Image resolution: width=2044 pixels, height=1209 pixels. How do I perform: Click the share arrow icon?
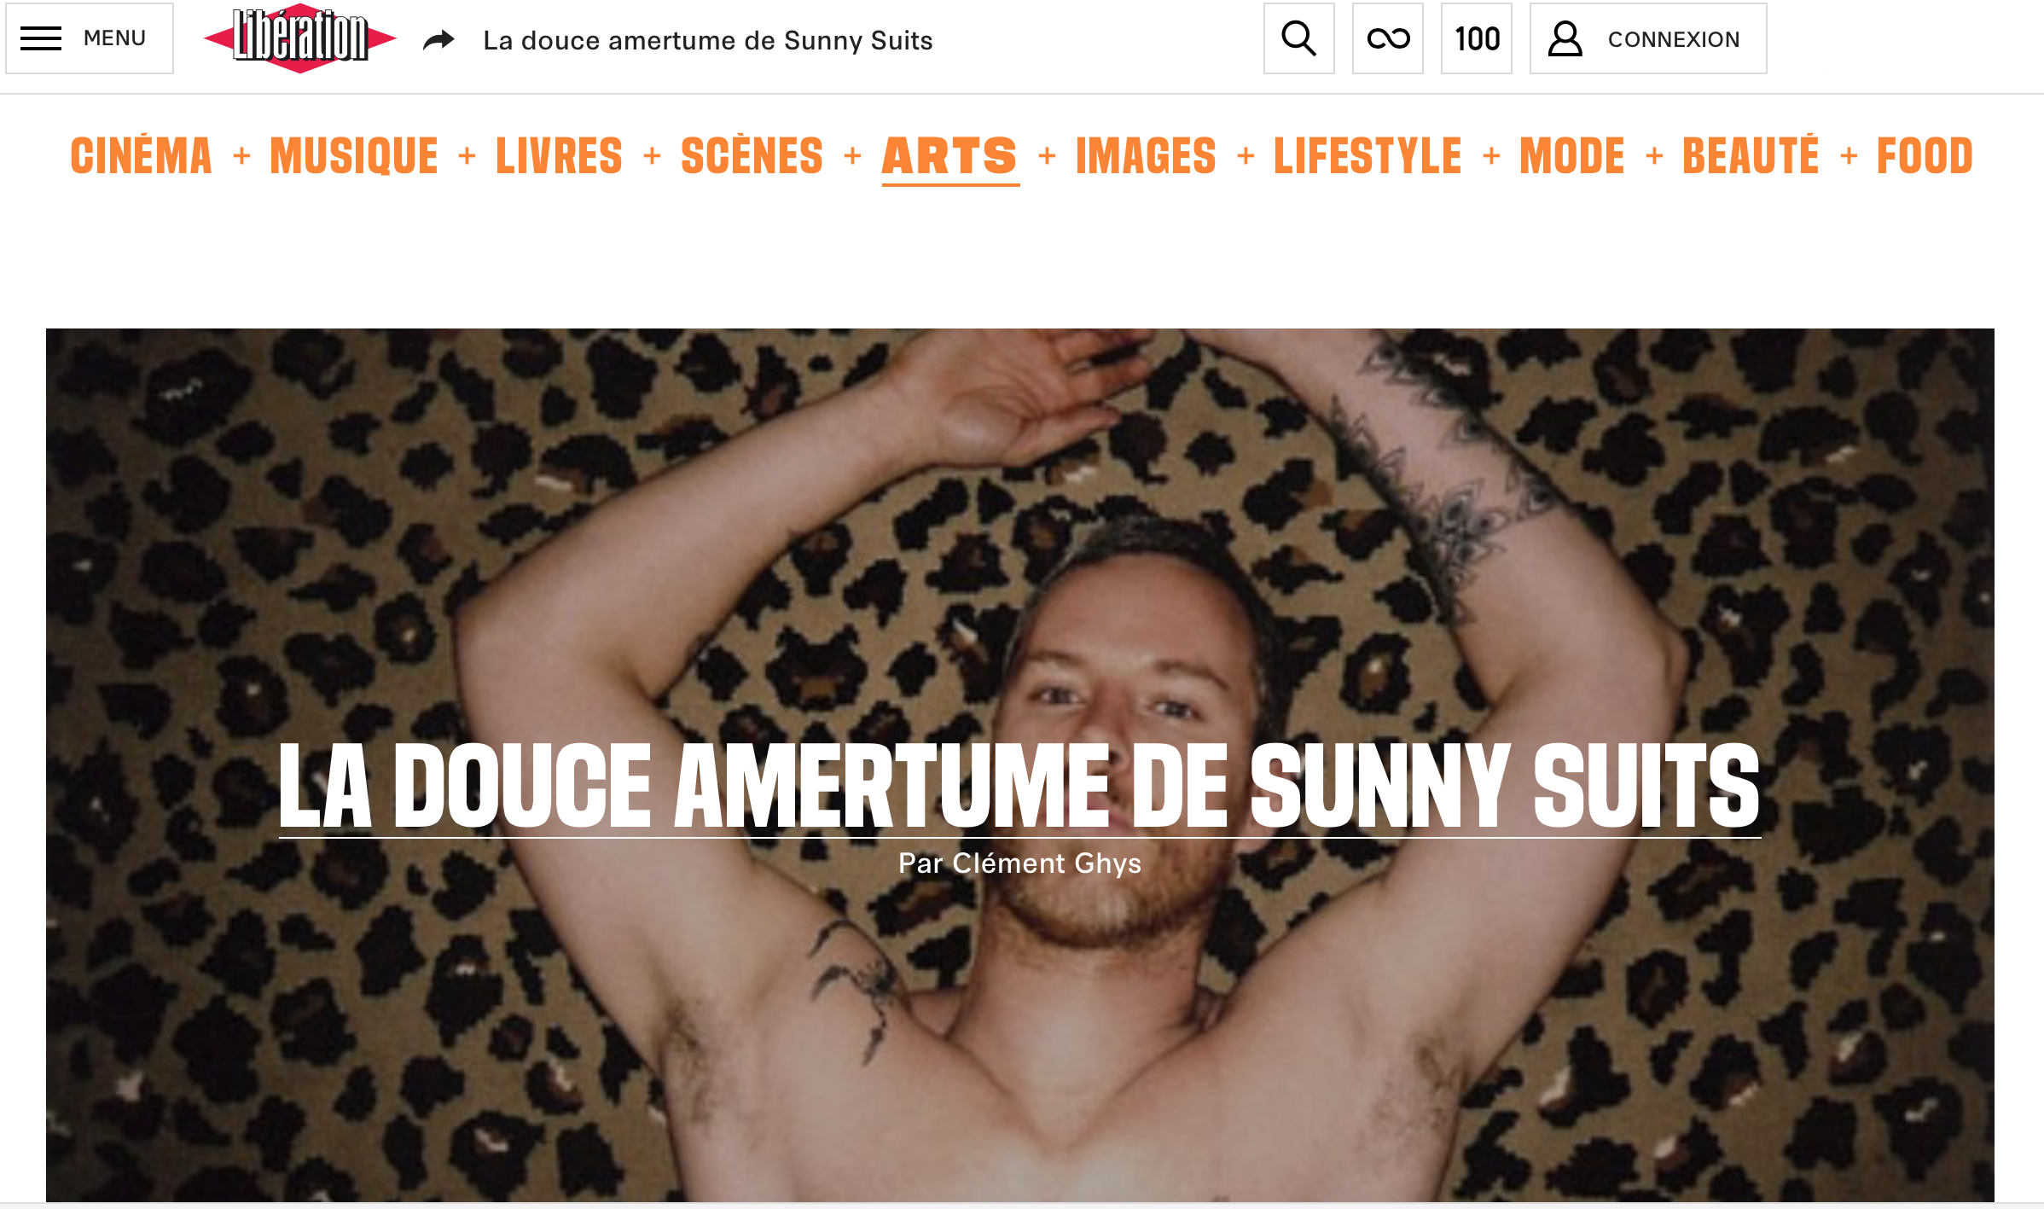click(438, 40)
